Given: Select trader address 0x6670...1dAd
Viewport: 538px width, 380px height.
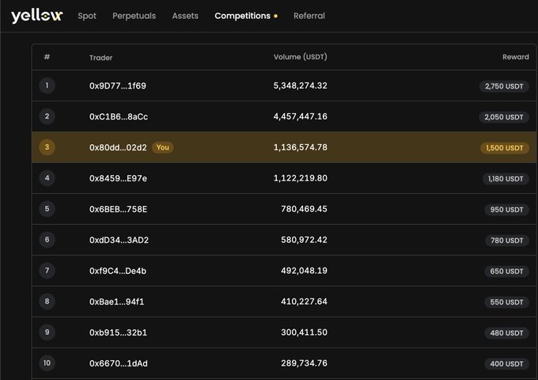Looking at the screenshot, I should click(x=119, y=363).
